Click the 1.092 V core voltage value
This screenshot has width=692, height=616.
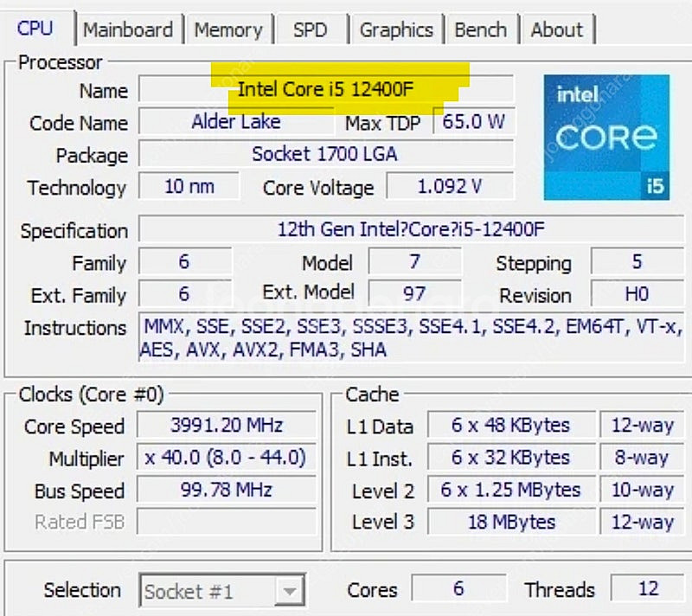450,186
